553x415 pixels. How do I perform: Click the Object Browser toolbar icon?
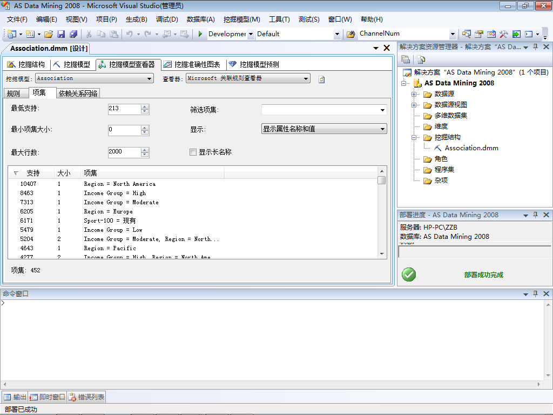[491, 34]
